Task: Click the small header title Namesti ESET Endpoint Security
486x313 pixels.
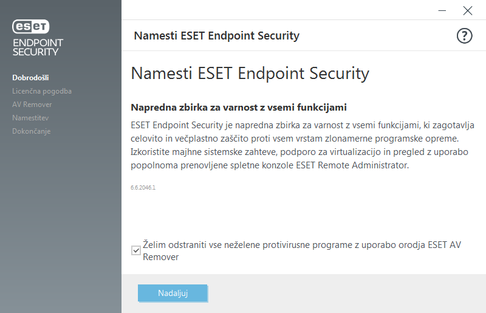Action: [217, 36]
